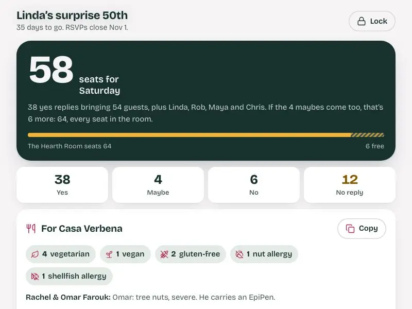This screenshot has height=309, width=412.
Task: Lock the event RSVPs
Action: tap(372, 21)
